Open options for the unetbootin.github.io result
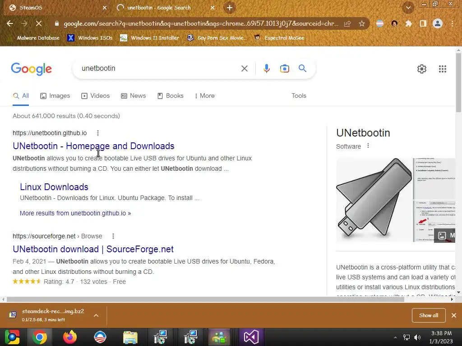The height and width of the screenshot is (346, 462). click(x=98, y=133)
